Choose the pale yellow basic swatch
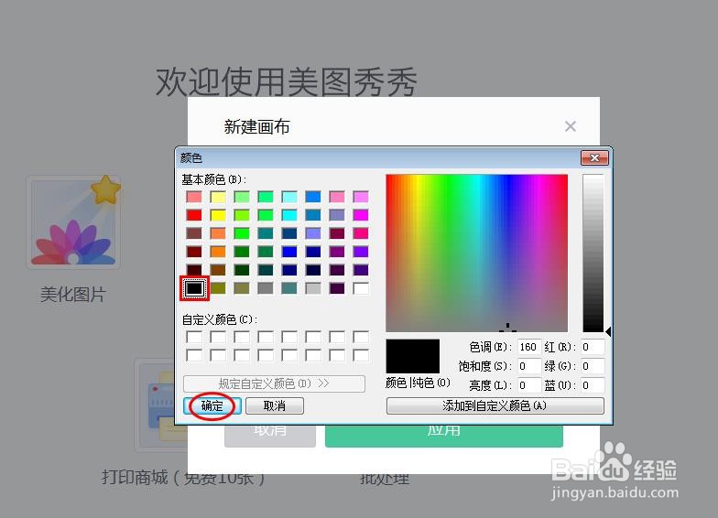 [218, 197]
